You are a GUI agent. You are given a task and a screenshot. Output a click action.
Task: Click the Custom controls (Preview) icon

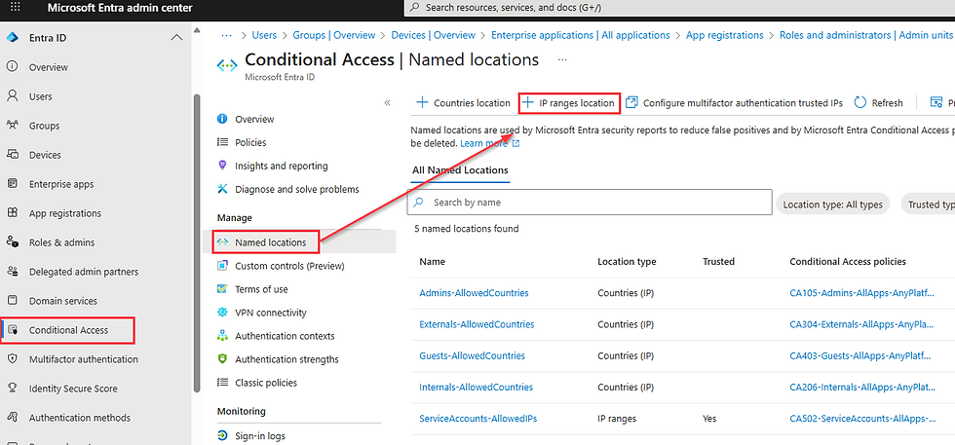(222, 266)
